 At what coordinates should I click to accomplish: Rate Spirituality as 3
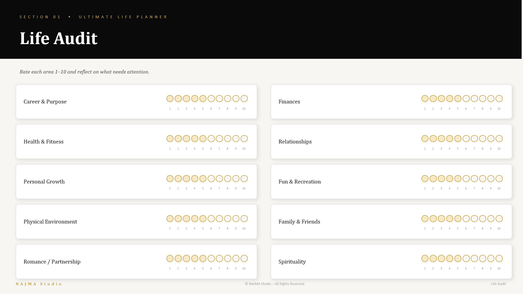click(x=441, y=258)
